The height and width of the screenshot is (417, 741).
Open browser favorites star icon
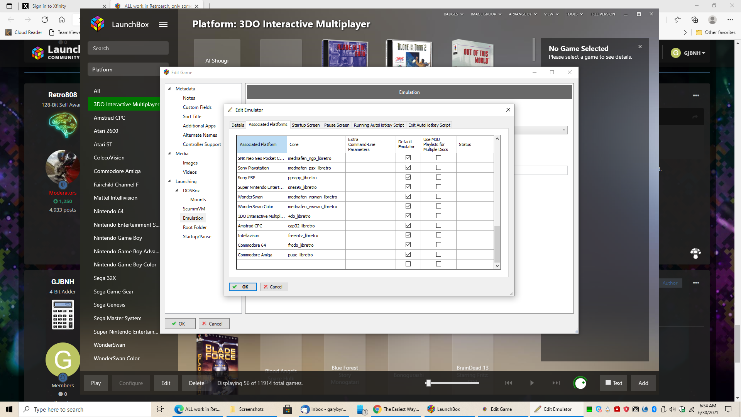click(678, 20)
